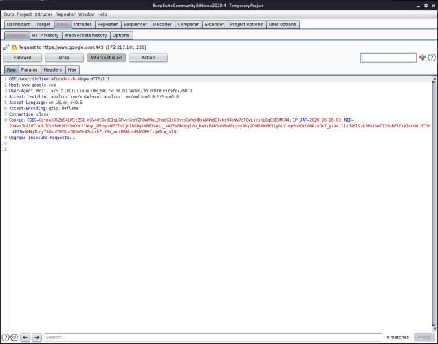Open the Decoder tab
Viewport: 438px width, 344px height.
point(162,24)
